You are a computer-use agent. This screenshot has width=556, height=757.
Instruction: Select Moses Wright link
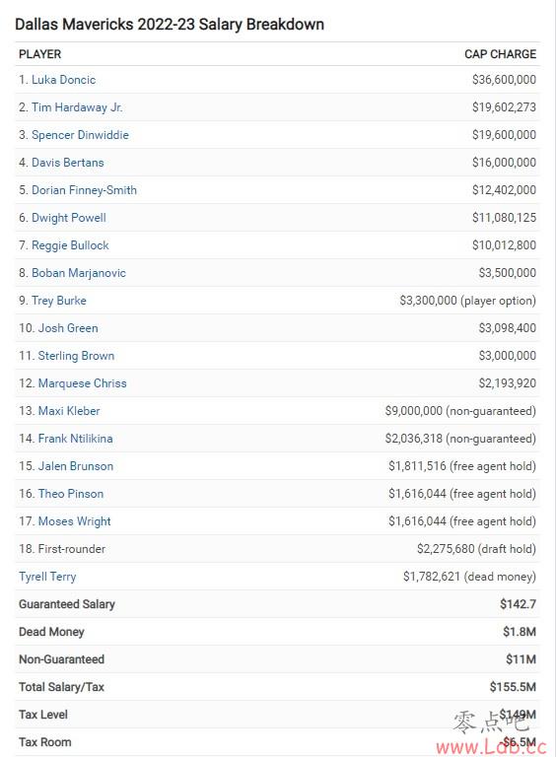click(74, 521)
